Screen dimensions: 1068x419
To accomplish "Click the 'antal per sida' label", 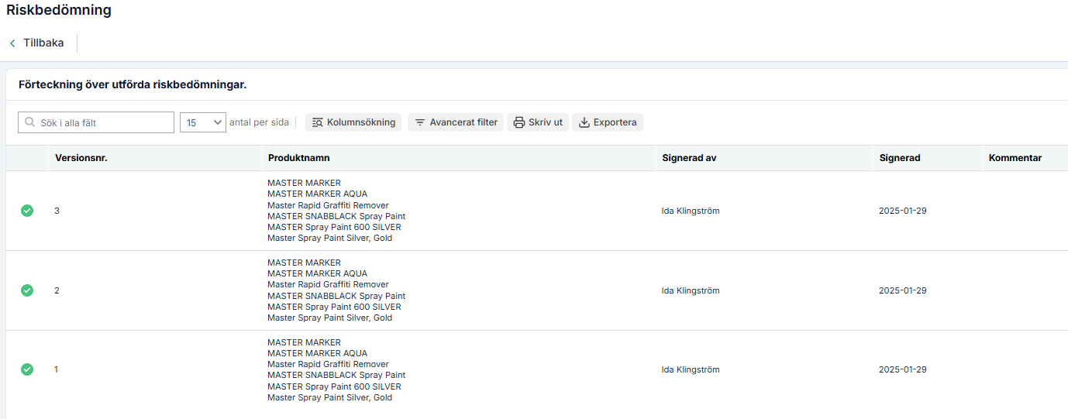I will coord(259,122).
